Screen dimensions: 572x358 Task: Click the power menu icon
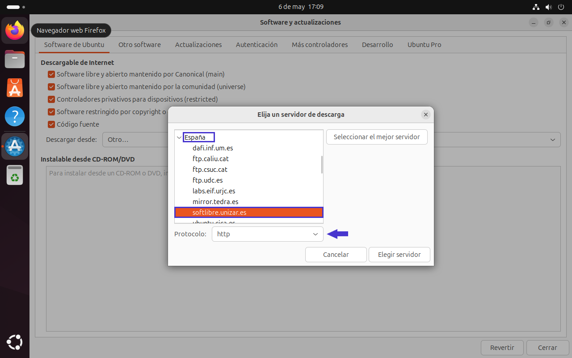(560, 7)
